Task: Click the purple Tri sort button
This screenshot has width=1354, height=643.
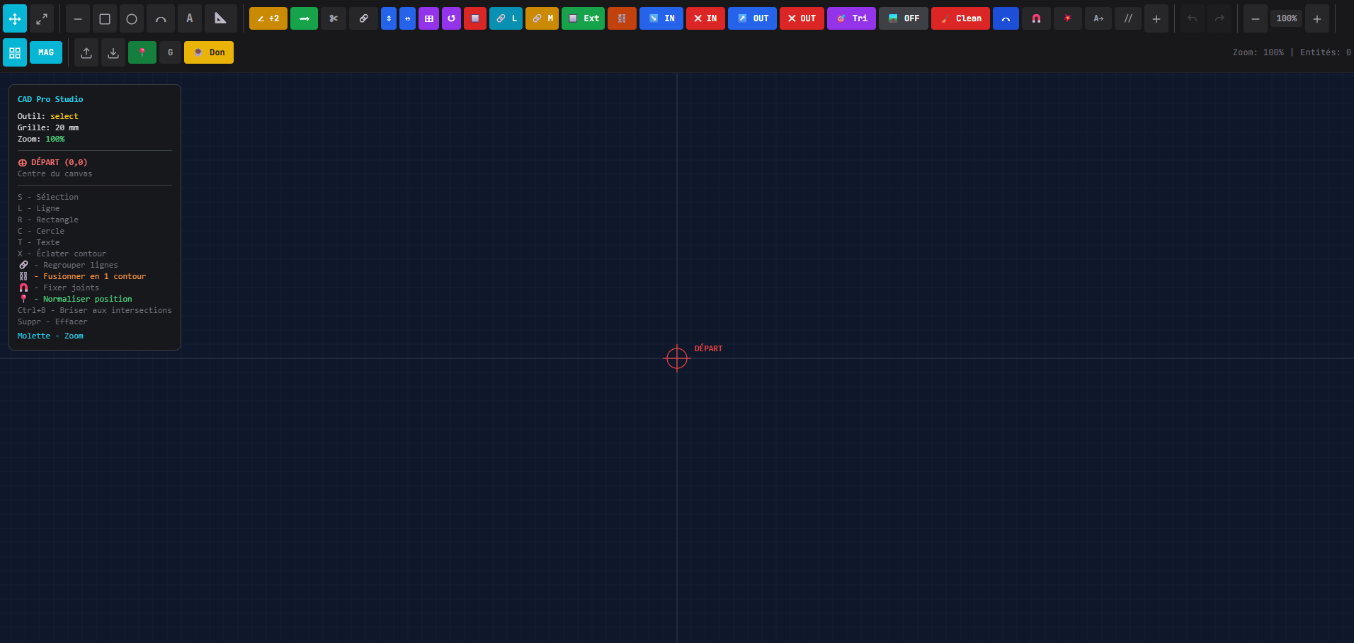Action: pyautogui.click(x=851, y=18)
